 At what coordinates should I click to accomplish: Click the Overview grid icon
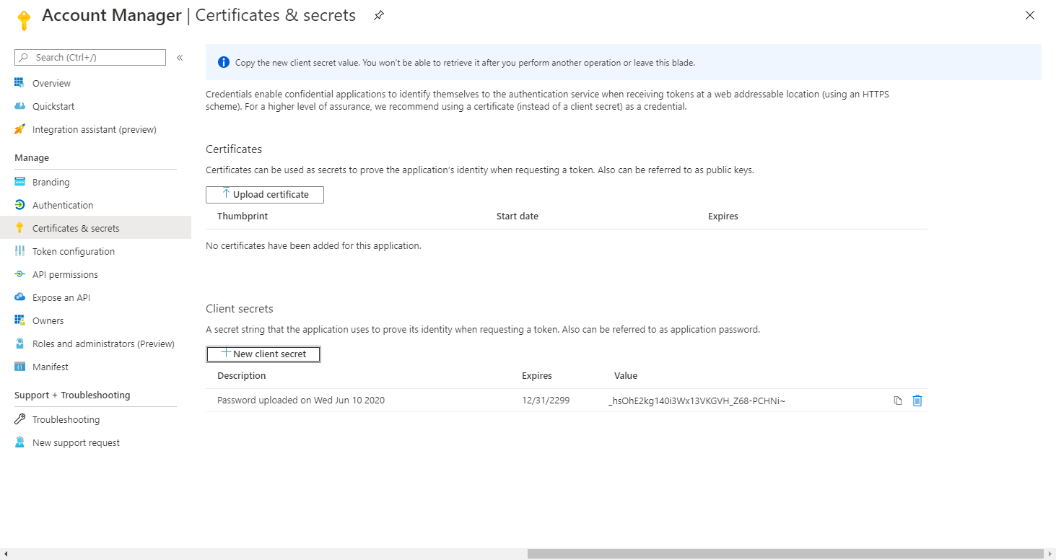19,83
